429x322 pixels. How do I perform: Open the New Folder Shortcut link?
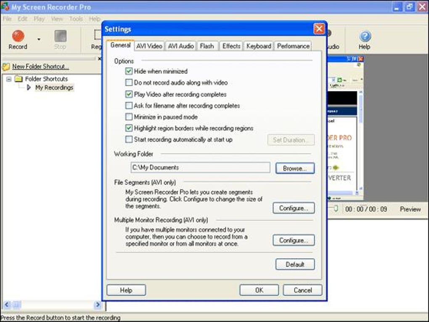tap(40, 67)
